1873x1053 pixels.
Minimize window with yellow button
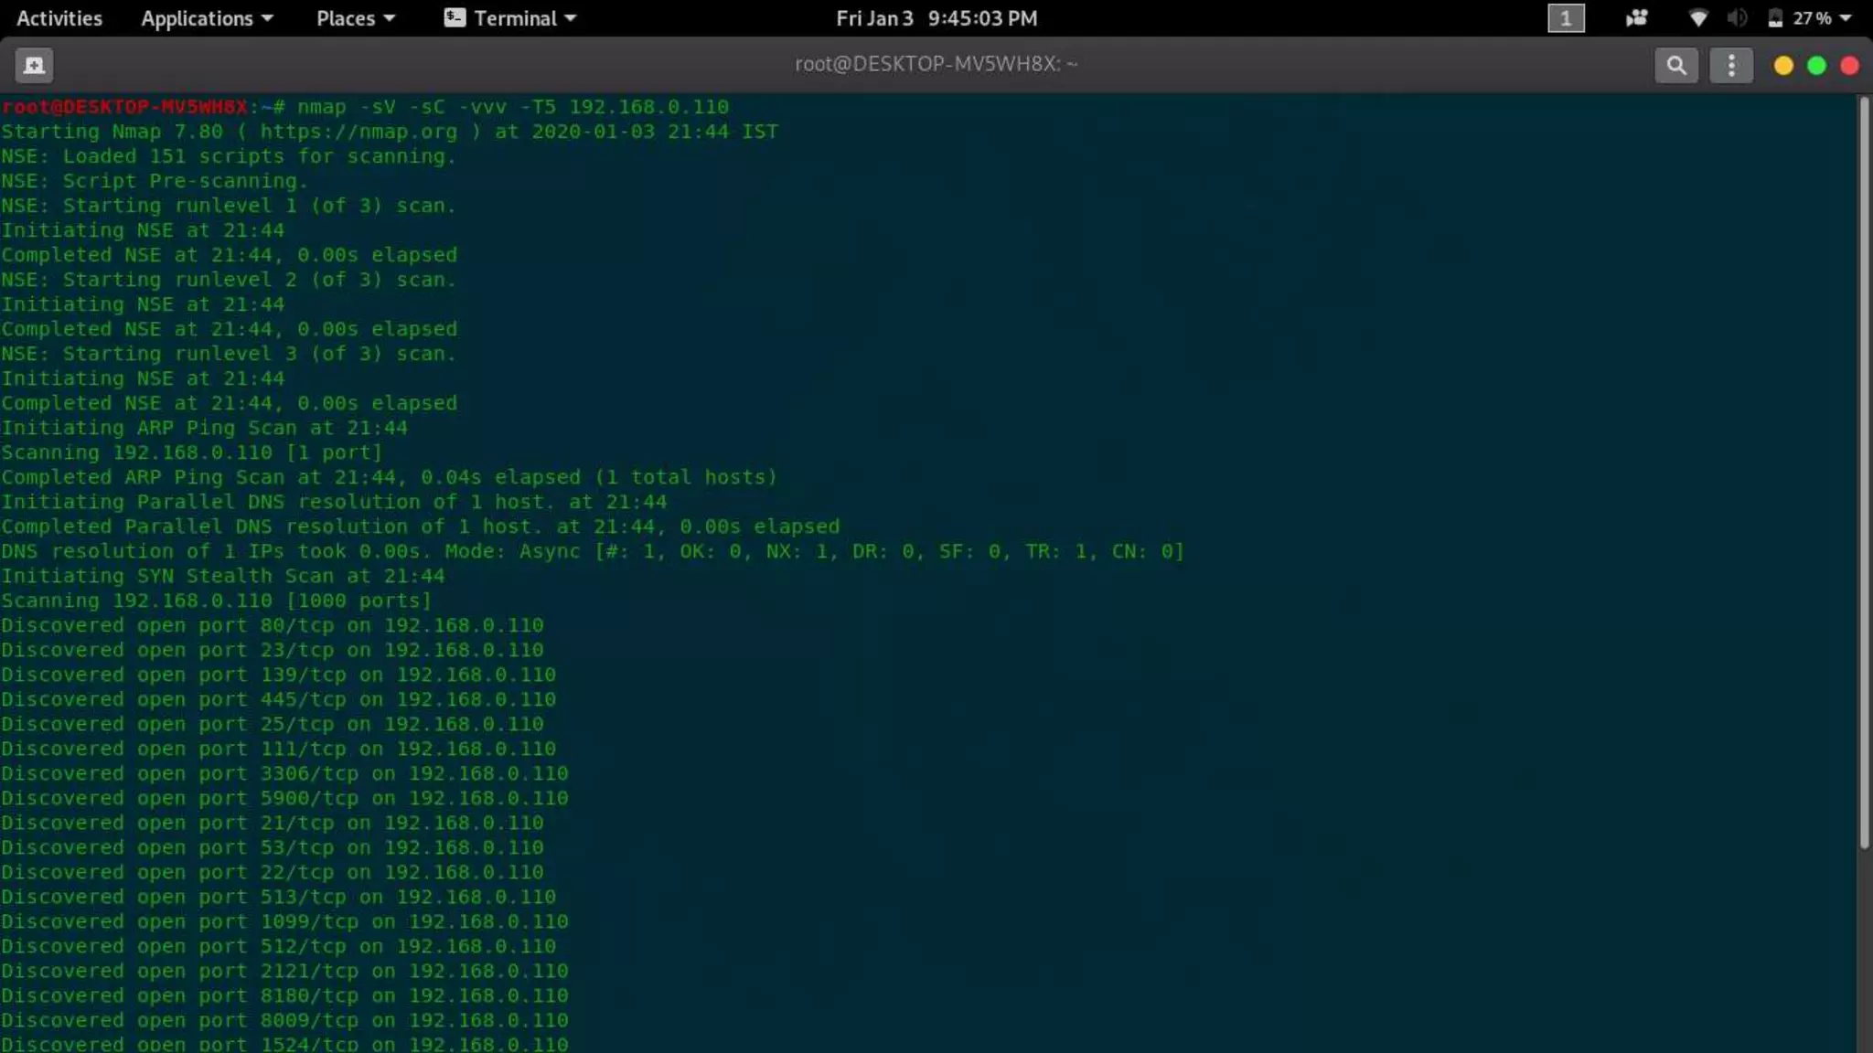click(1782, 66)
